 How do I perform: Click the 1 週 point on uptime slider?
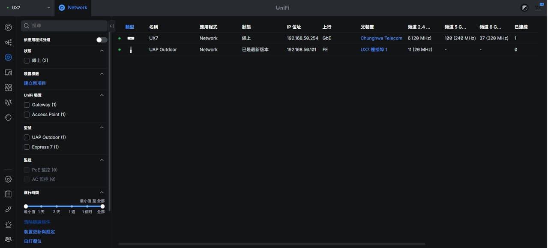[72, 206]
